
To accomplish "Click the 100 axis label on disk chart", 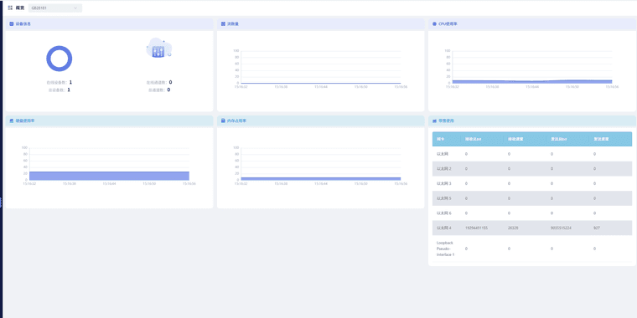I will tap(24, 147).
